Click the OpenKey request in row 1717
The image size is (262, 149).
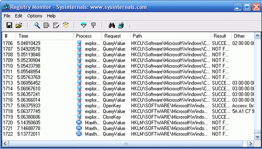112,106
